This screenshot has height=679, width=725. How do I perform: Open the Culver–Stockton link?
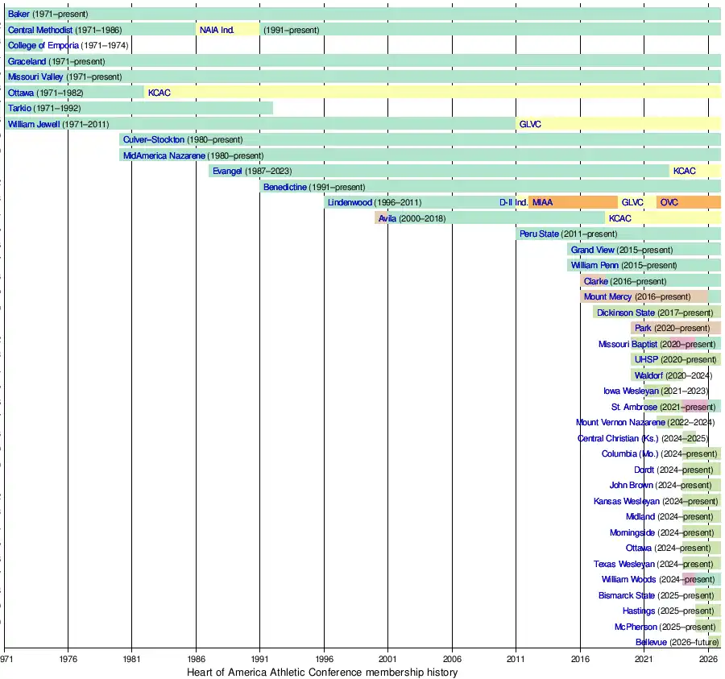coord(154,139)
